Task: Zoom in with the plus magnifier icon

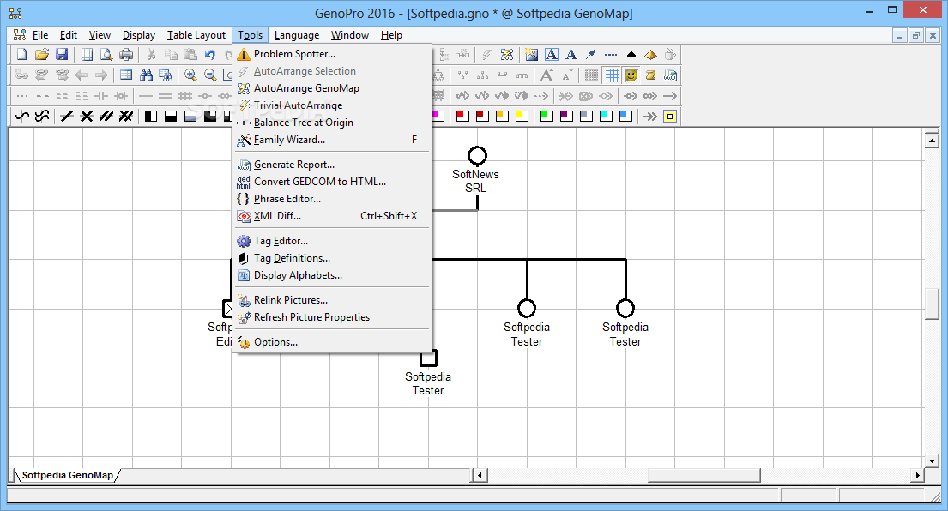Action: [190, 75]
